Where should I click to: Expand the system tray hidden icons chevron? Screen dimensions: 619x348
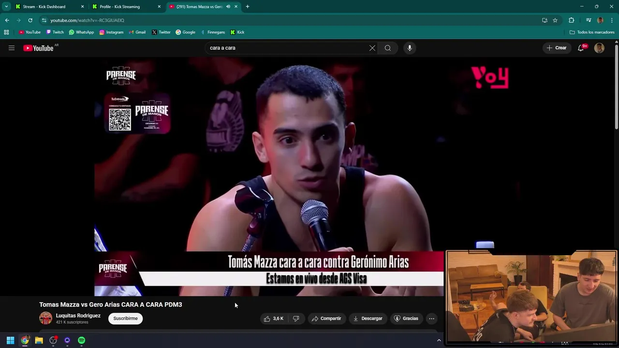click(439, 341)
